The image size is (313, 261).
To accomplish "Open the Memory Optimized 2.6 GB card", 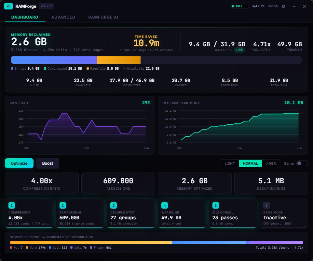I will 195,184.
